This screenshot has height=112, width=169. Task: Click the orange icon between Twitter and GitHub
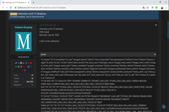click(x=19, y=63)
